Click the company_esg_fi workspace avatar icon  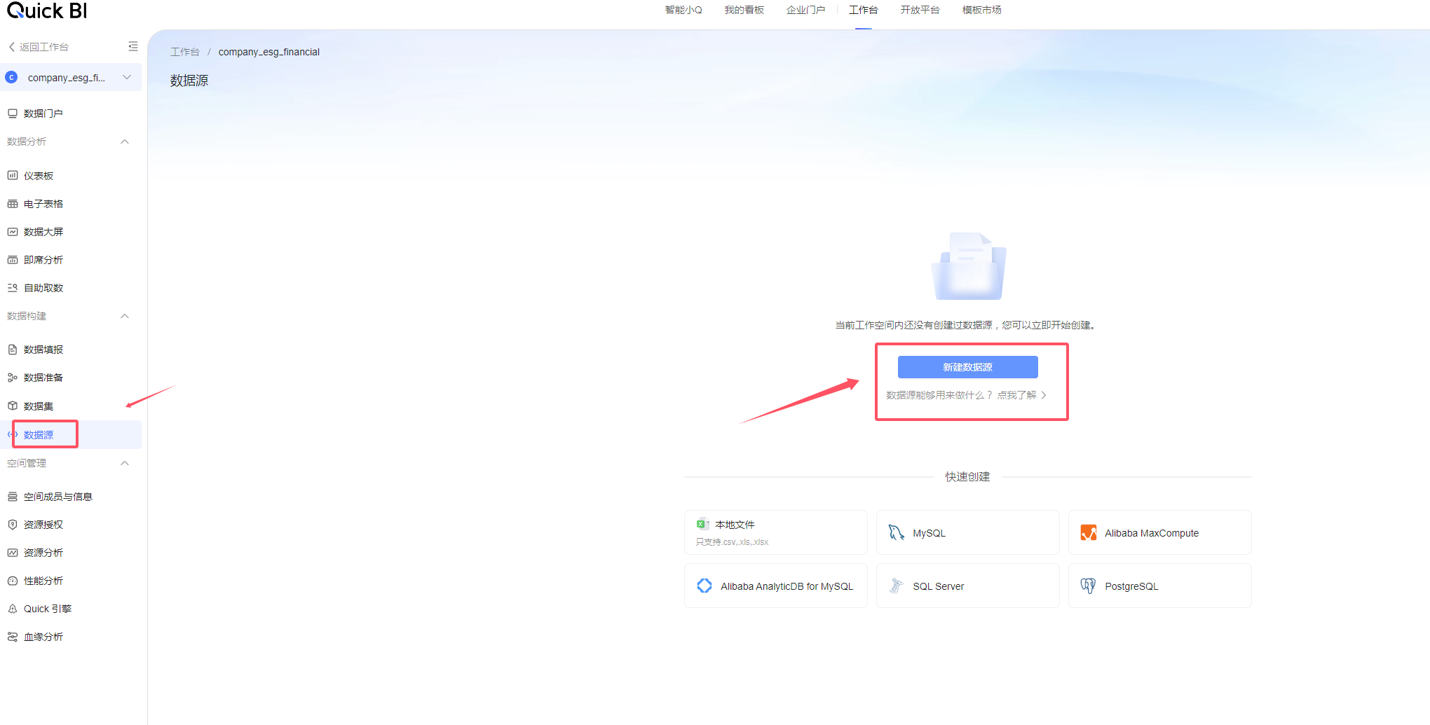point(12,77)
